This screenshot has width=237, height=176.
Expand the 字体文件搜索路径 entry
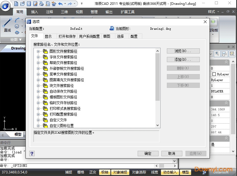coord(38,57)
